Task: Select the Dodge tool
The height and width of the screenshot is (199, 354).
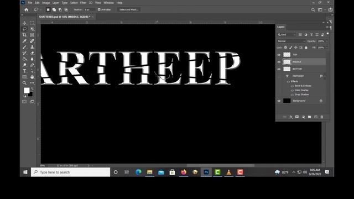Action: pyautogui.click(x=24, y=65)
